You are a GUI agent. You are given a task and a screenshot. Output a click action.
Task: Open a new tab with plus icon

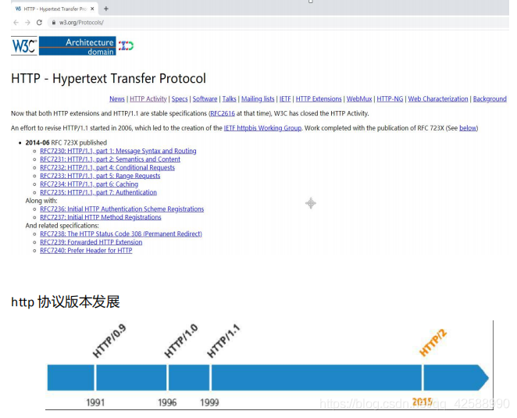click(106, 9)
